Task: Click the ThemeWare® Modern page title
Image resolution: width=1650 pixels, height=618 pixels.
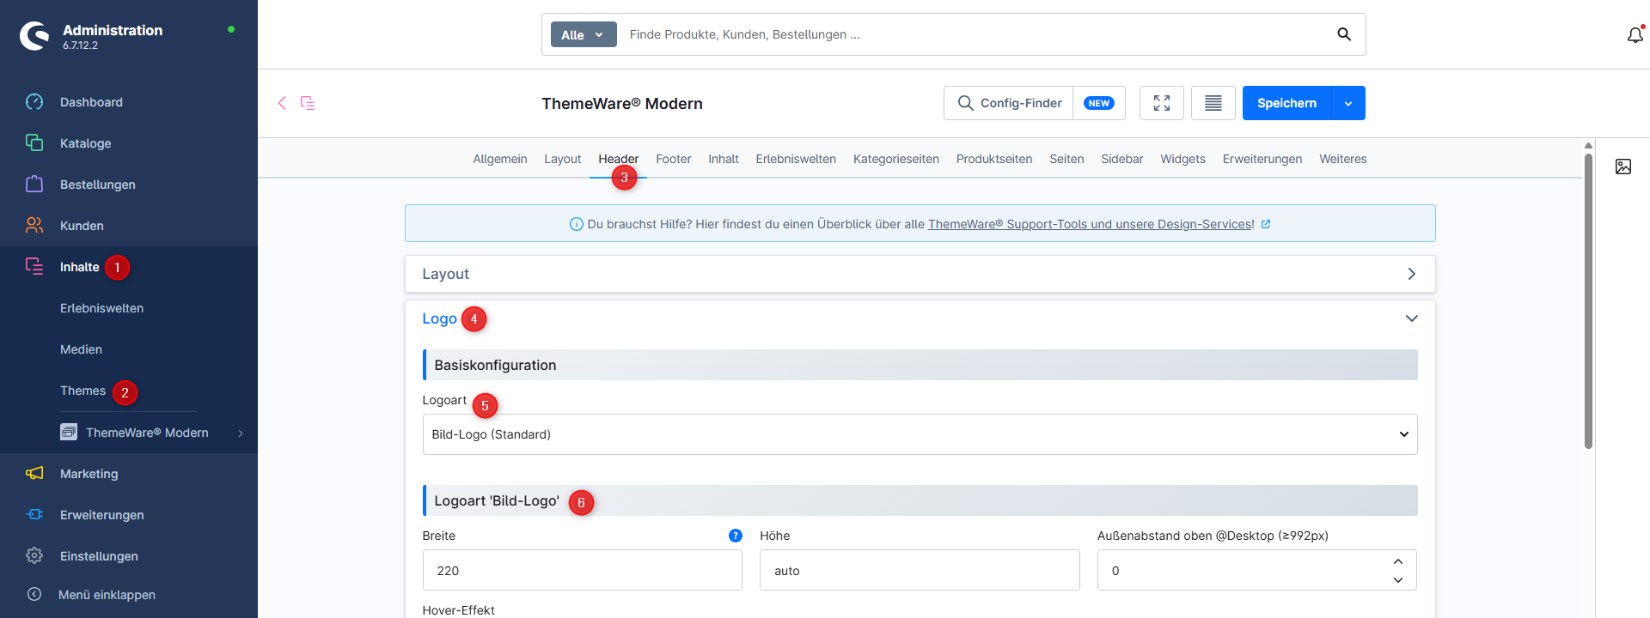Action: [622, 103]
